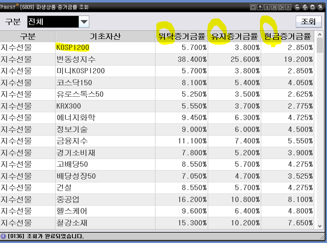Click 9.450% in the 에너지화학 row
This screenshot has height=243, width=327.
click(194, 118)
